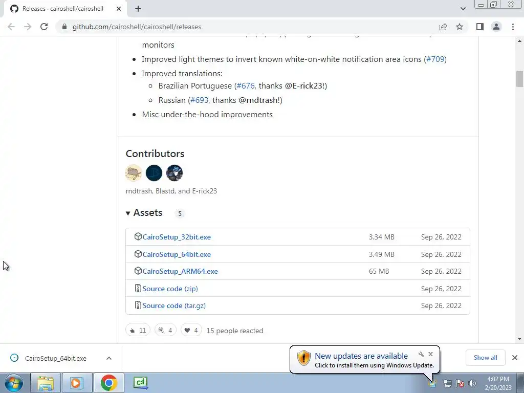This screenshot has height=393, width=524.
Task: Open @E-rick23 user mention
Action: pos(304,86)
